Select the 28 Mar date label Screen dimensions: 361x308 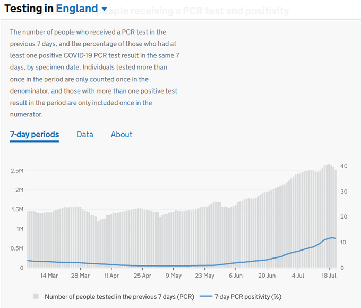(x=80, y=276)
